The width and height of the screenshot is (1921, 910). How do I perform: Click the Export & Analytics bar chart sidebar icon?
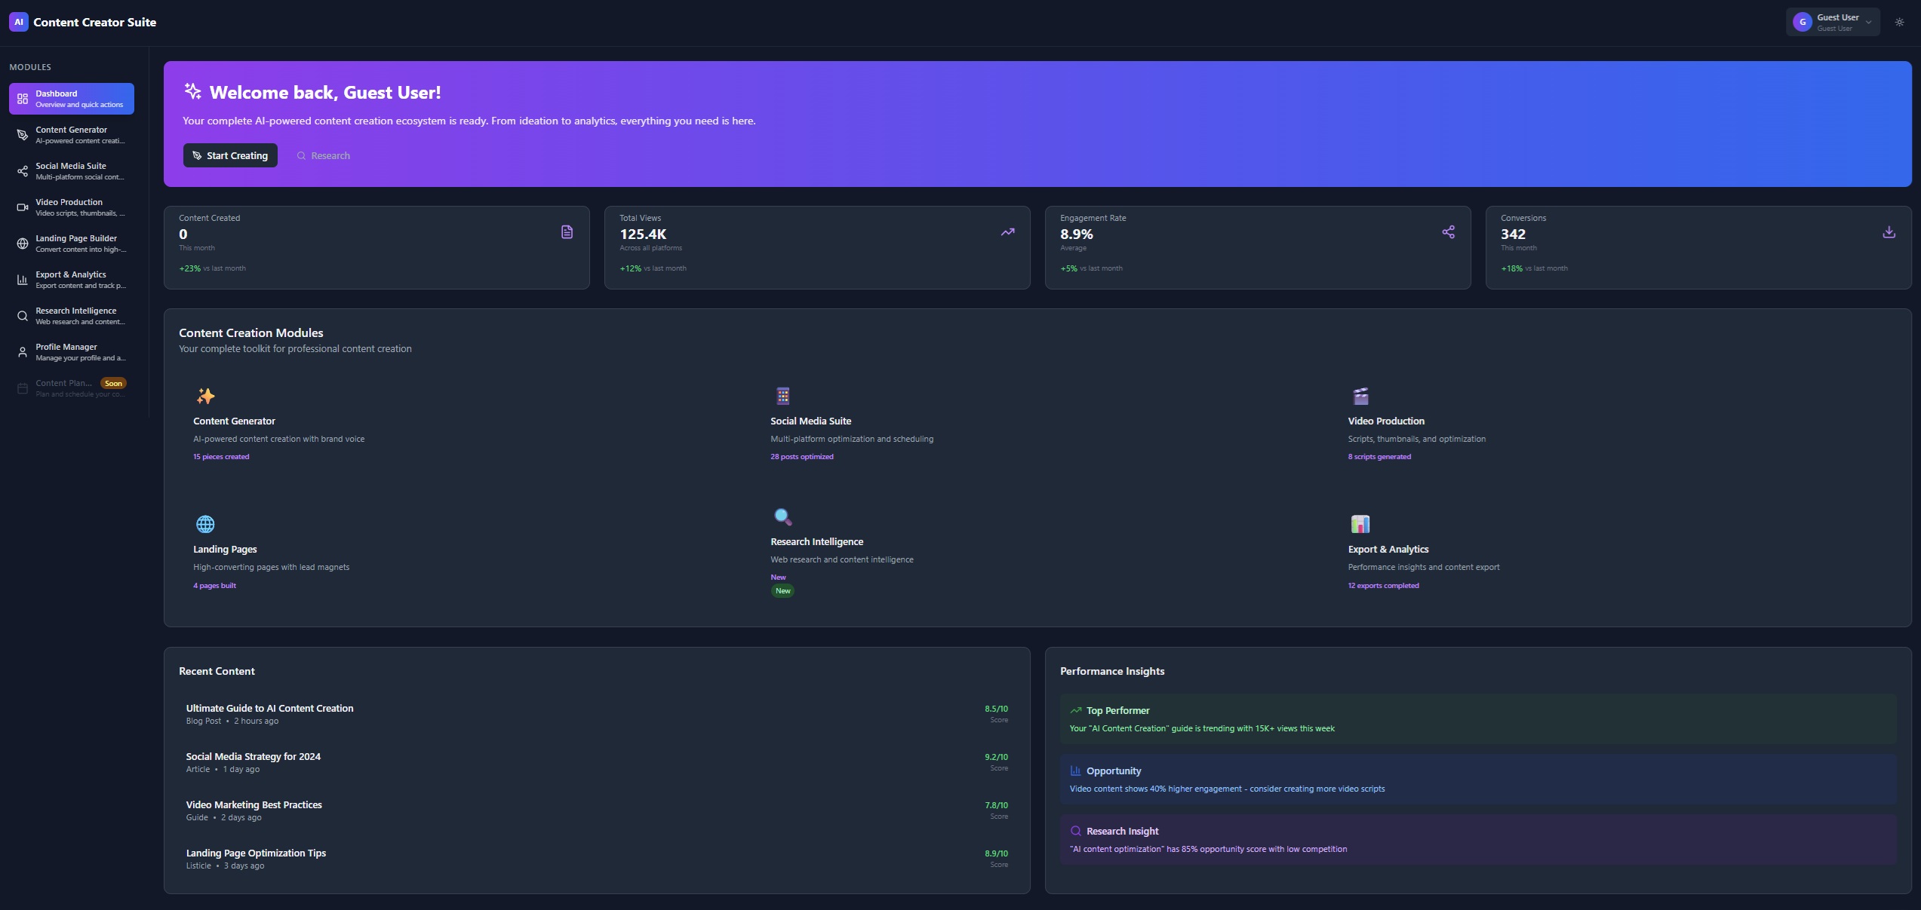click(x=23, y=280)
